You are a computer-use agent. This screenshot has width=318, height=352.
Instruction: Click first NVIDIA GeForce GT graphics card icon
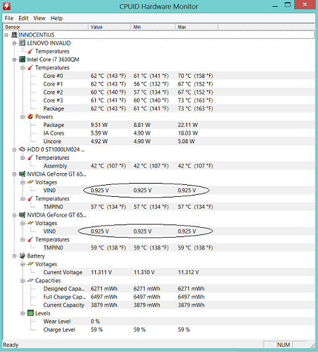(x=22, y=174)
